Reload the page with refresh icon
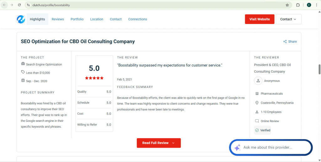Screen dimensions: 321x162 (19, 5)
